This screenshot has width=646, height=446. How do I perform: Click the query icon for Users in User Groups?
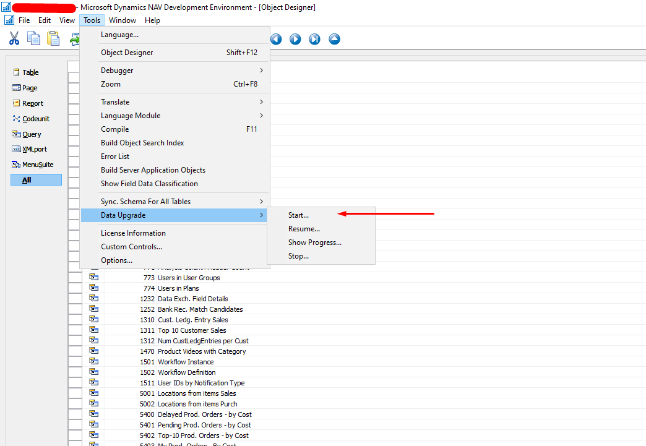[x=94, y=277]
